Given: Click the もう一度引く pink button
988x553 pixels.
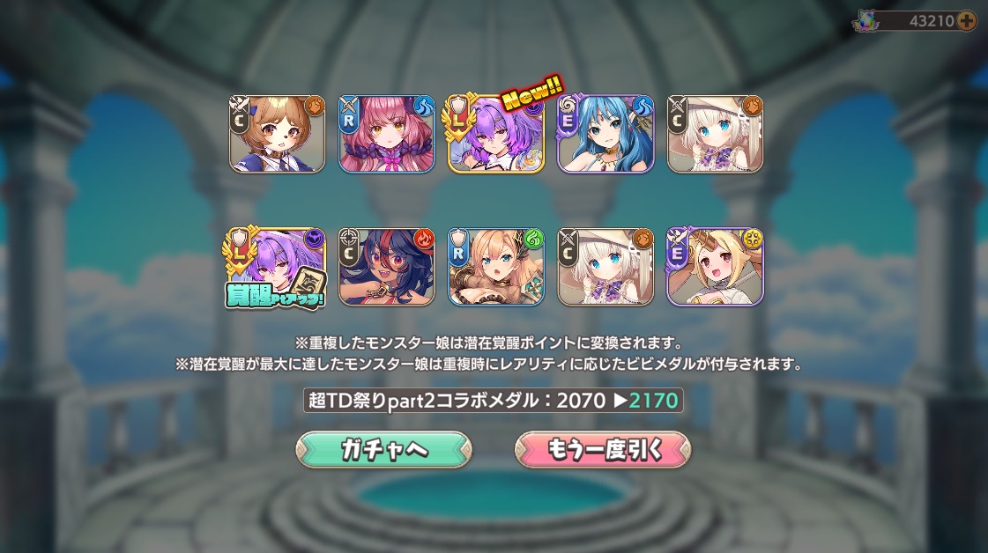Looking at the screenshot, I should [x=603, y=449].
